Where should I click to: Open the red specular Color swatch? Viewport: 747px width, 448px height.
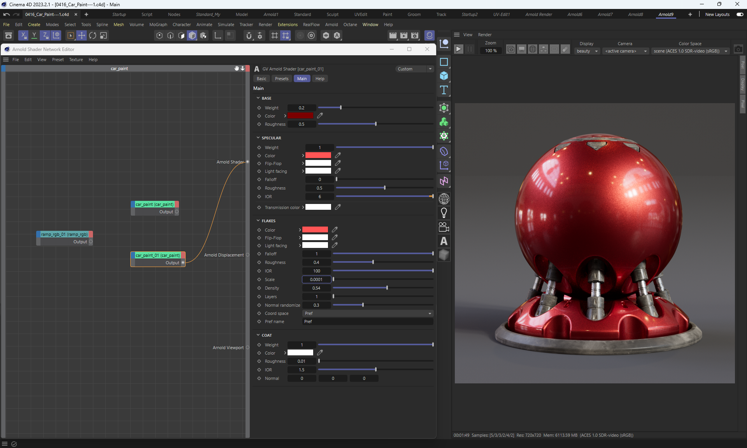tap(318, 155)
